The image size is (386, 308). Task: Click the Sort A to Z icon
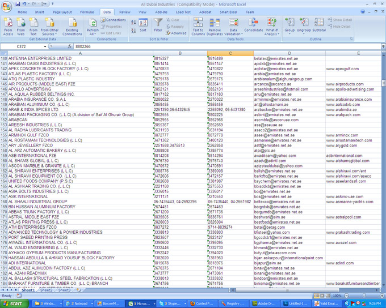point(133,23)
